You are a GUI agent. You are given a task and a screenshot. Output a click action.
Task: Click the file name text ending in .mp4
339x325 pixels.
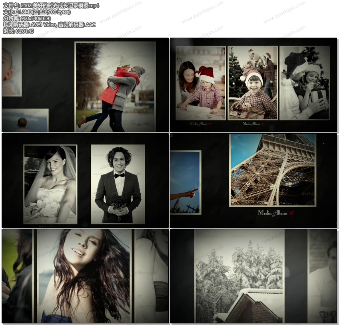coord(51,5)
